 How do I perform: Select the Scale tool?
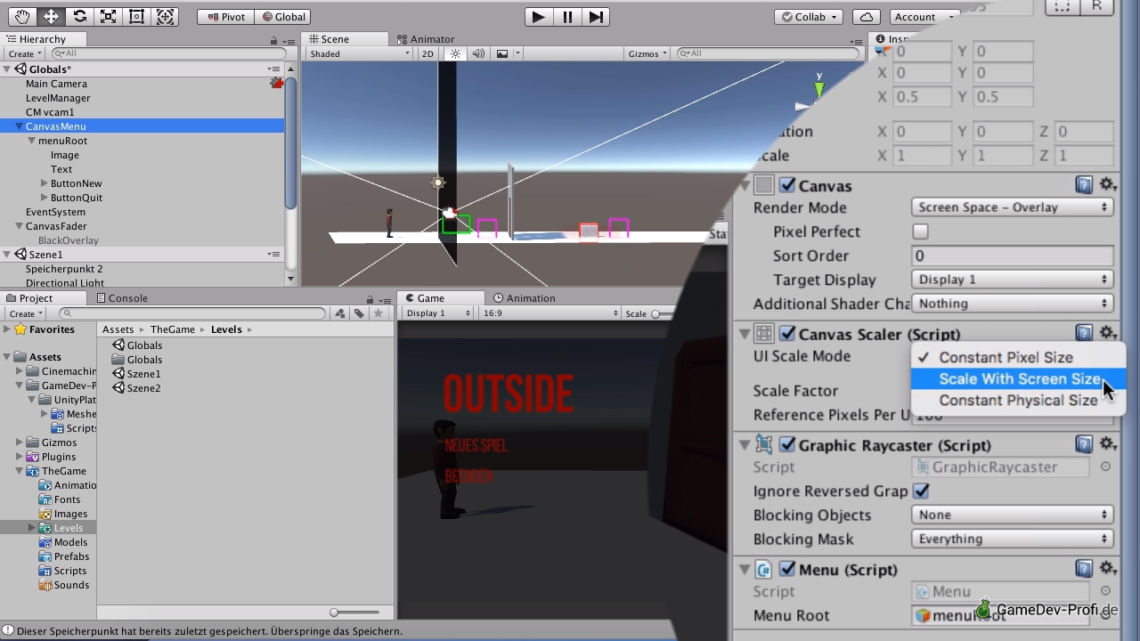[x=108, y=16]
